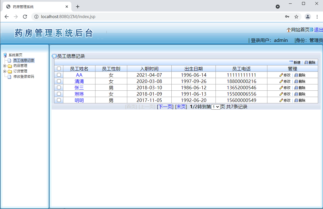This screenshot has width=323, height=209.
Task: Check the checkbox for employee 清清
Action: click(59, 81)
